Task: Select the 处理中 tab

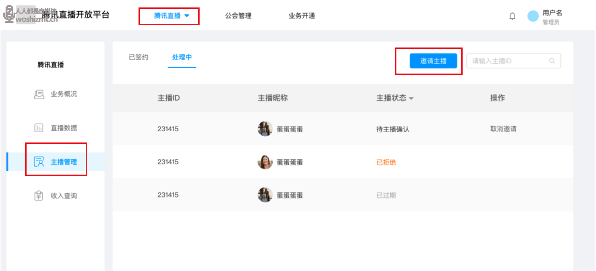Action: pyautogui.click(x=182, y=57)
